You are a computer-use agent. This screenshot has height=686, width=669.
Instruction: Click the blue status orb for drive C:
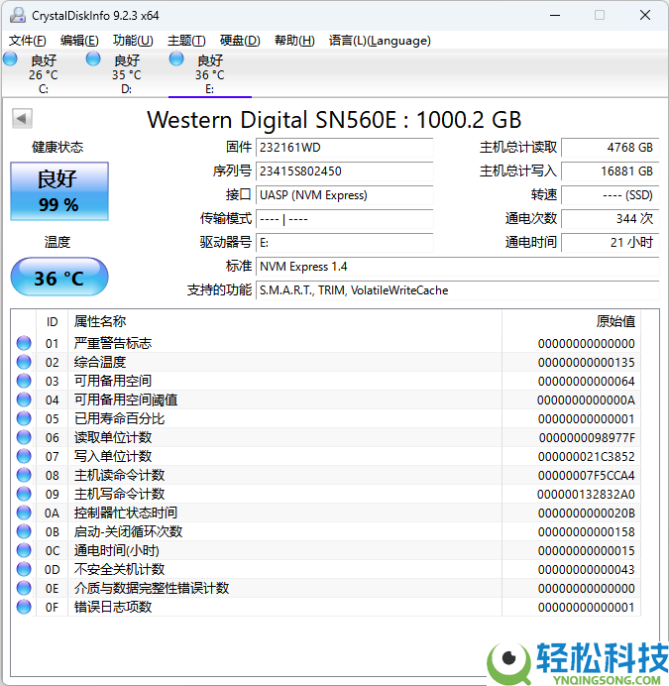coord(10,59)
